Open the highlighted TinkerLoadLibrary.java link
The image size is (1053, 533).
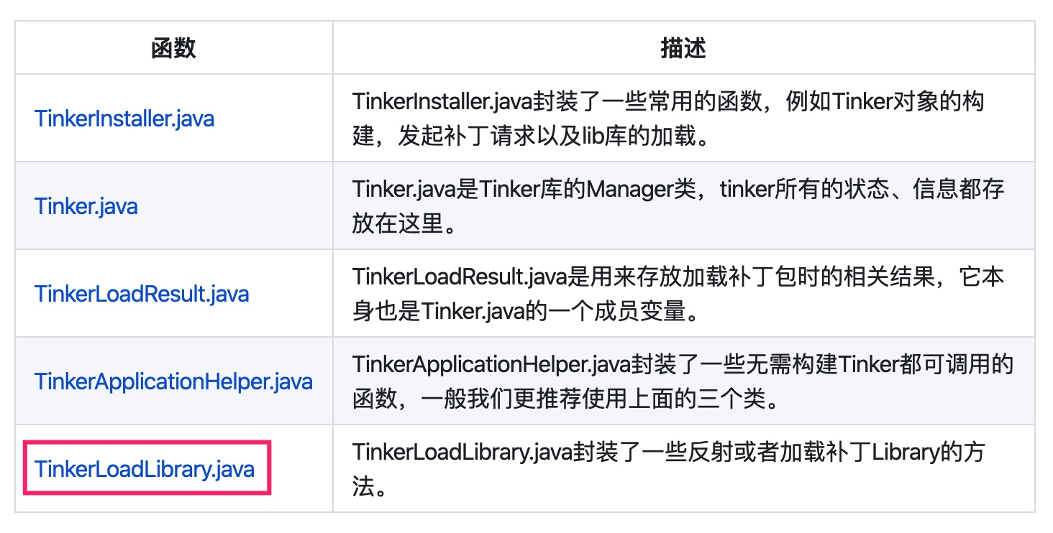(146, 468)
